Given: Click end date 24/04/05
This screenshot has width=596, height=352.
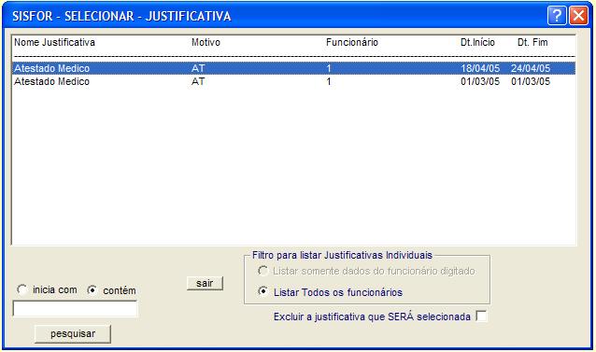Looking at the screenshot, I should (531, 68).
